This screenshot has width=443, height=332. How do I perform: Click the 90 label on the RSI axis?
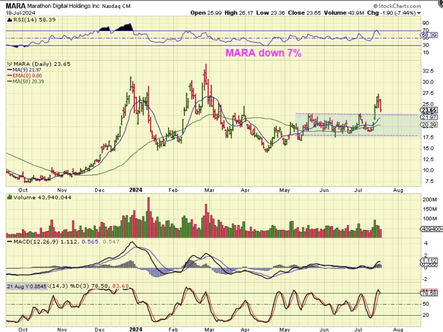[x=425, y=23]
